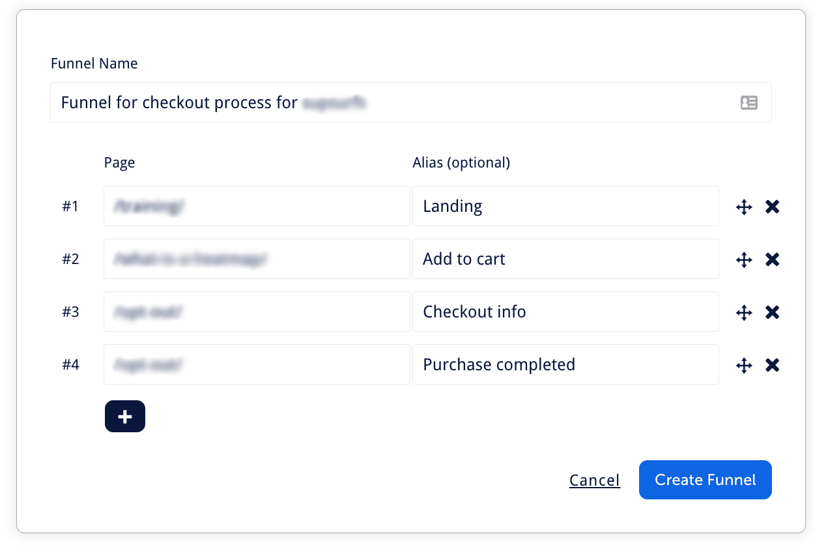Click the contact card icon in Funnel Name field

[749, 102]
